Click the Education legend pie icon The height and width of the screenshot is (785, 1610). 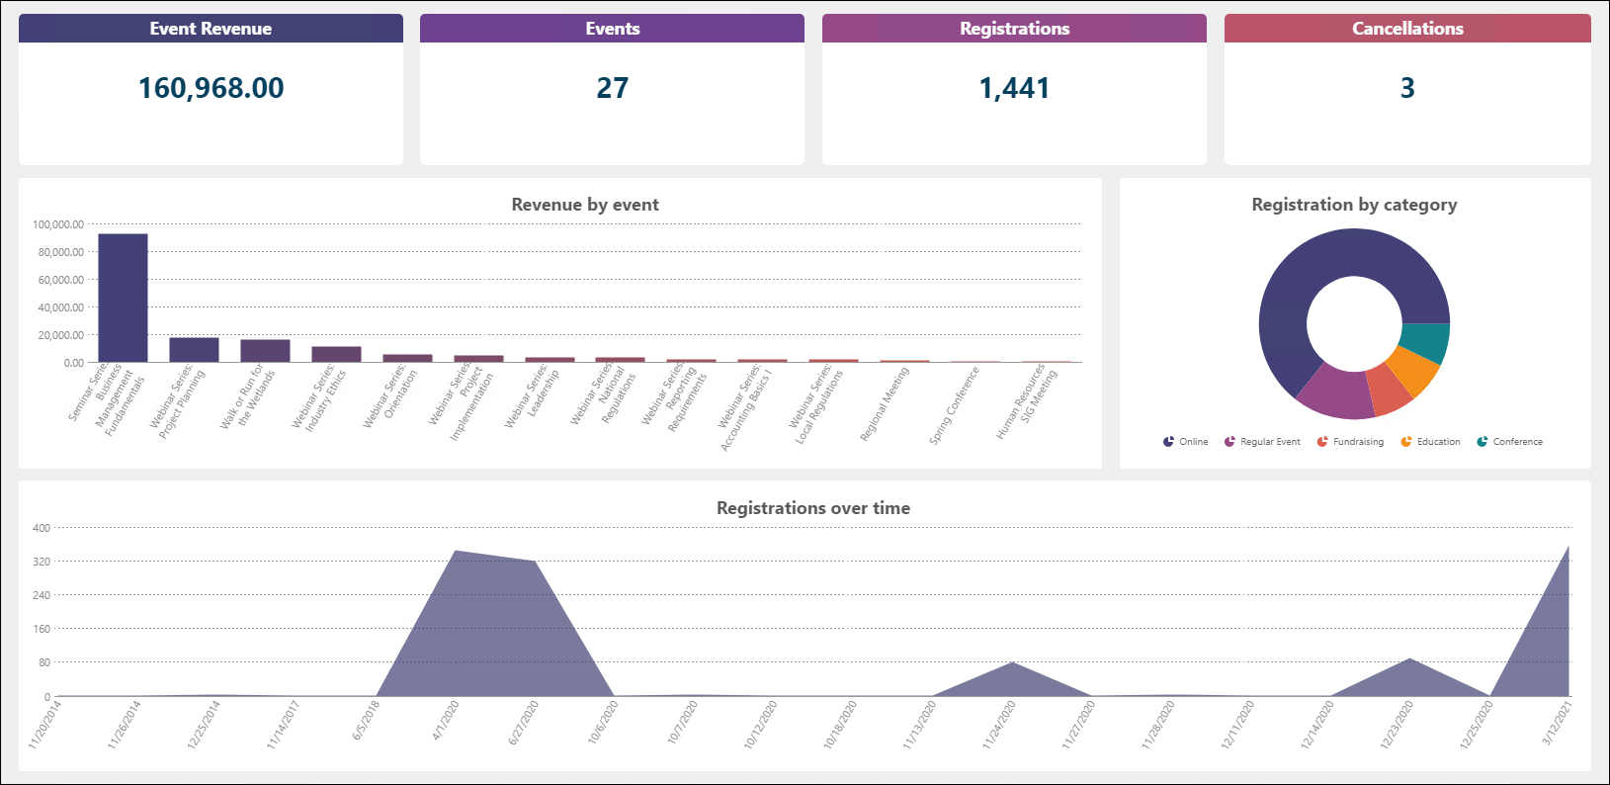1406,442
